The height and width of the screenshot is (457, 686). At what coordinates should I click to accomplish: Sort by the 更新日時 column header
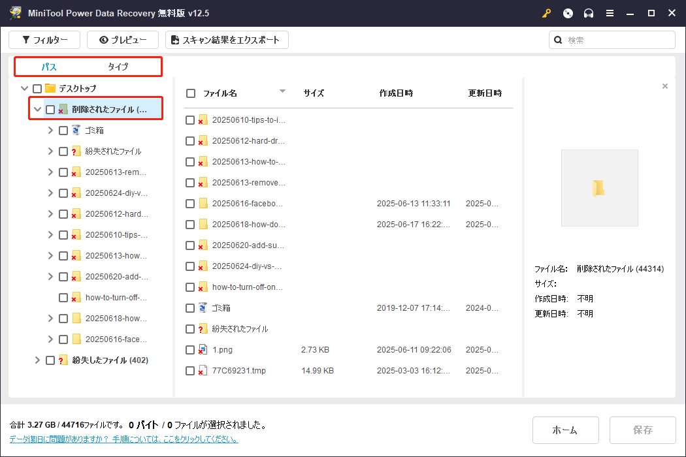[x=485, y=93]
